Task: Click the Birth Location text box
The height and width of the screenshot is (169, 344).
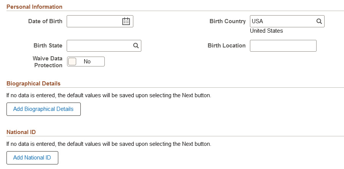Action: point(283,46)
